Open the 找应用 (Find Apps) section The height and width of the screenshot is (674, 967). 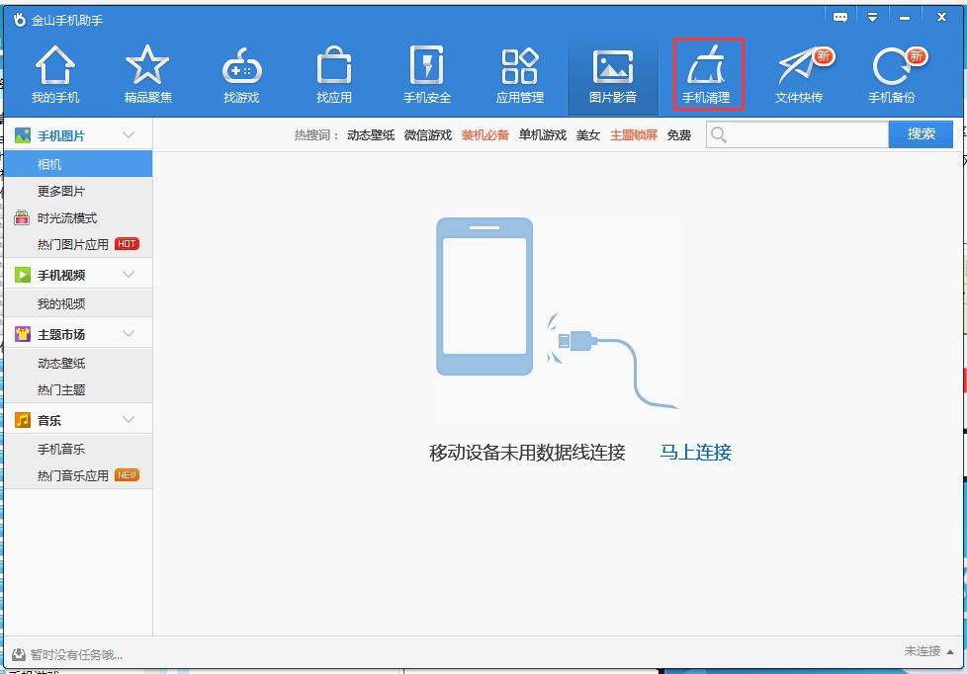(333, 71)
